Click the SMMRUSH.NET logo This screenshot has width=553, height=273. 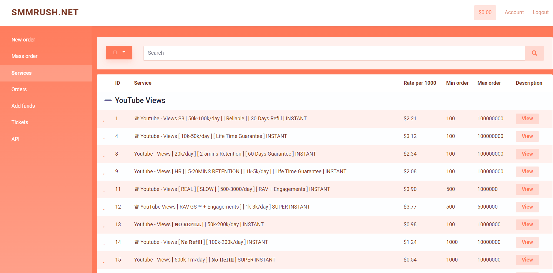45,12
